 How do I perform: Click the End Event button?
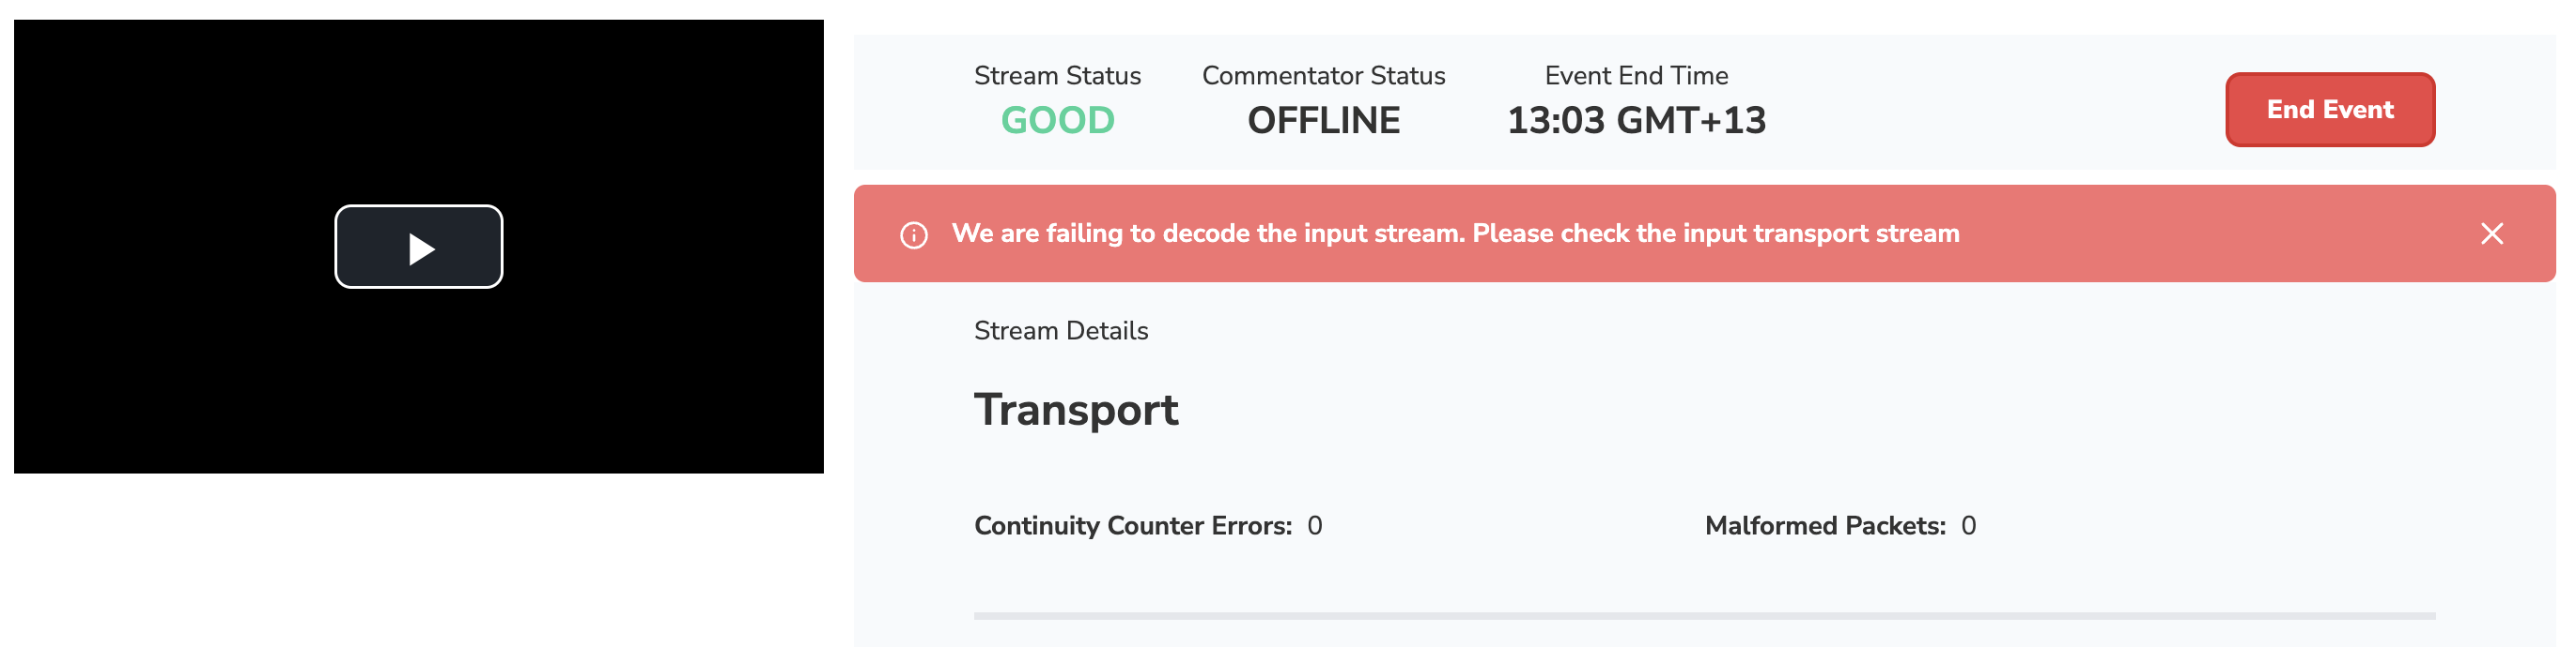click(x=2329, y=110)
